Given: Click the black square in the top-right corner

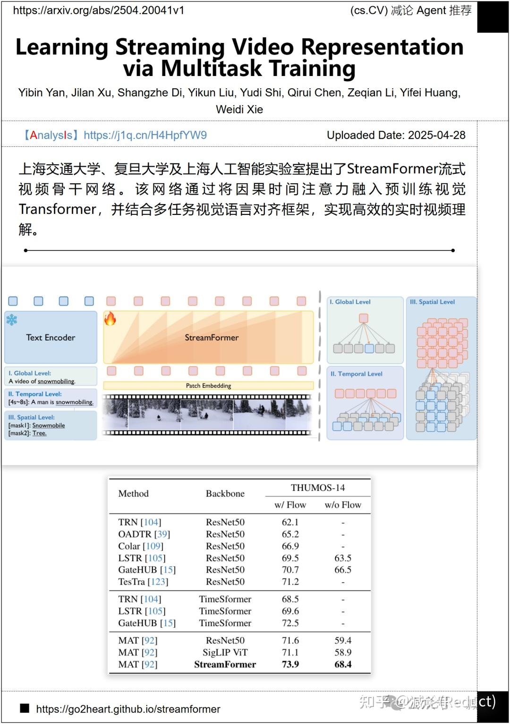Looking at the screenshot, I should (x=493, y=17).
